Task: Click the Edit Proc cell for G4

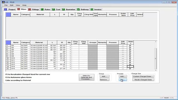Action: (123, 46)
